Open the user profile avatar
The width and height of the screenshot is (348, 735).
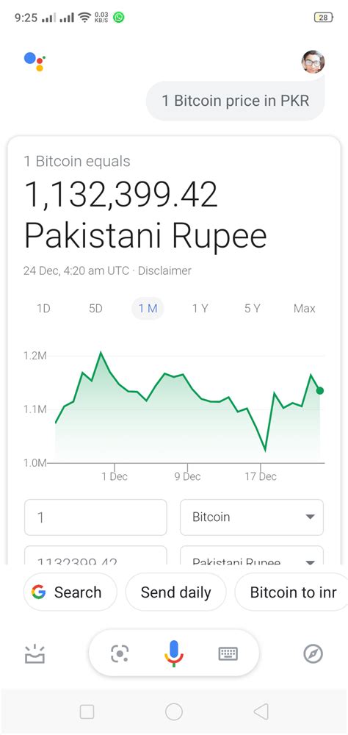point(313,62)
